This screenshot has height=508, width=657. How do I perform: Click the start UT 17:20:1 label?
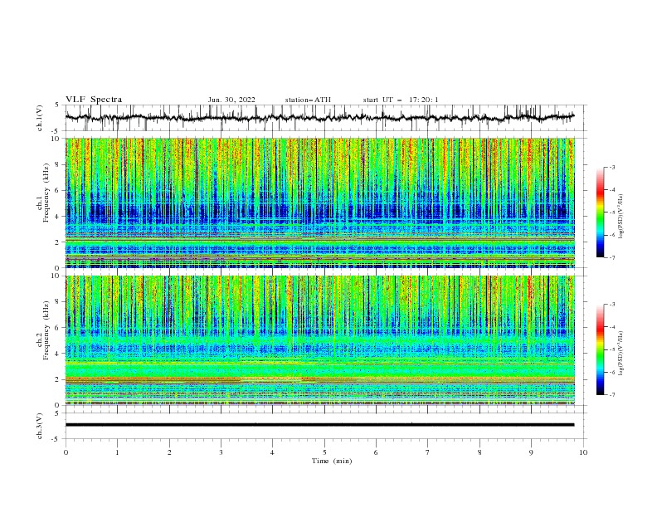401,100
